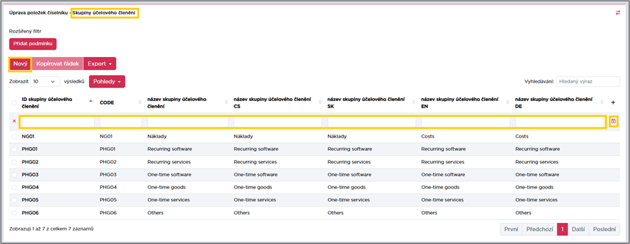Cancel new row with red X icon
Viewport: 630px width, 244px height.
(14, 121)
